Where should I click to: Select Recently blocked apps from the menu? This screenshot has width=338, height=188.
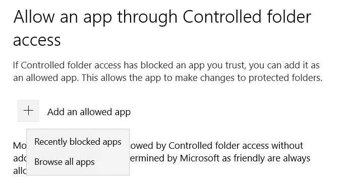coord(78,142)
